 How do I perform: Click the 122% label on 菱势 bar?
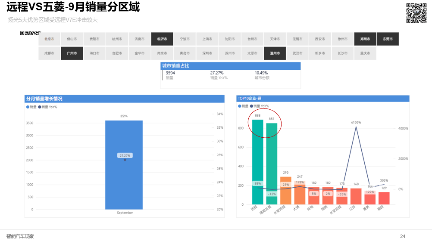coord(370,192)
